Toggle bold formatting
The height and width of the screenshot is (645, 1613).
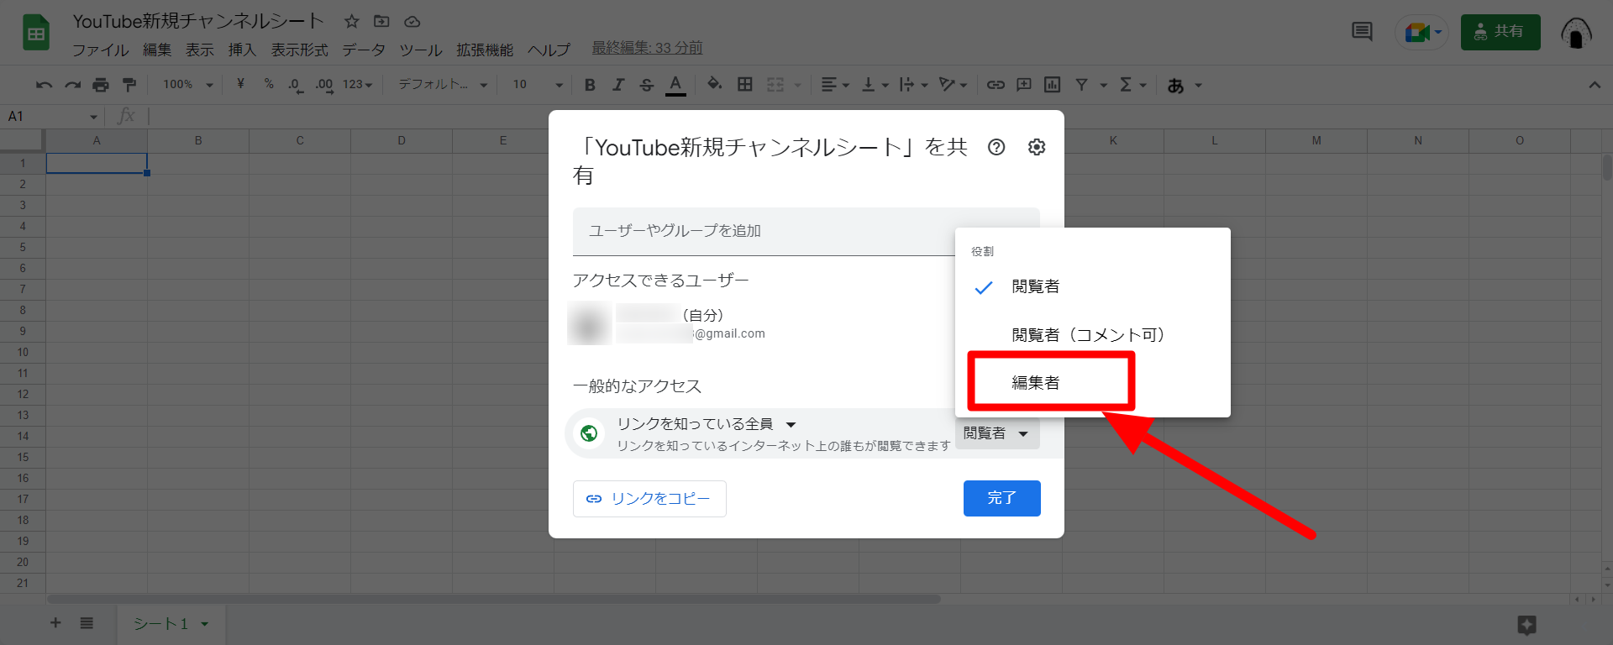tap(590, 85)
